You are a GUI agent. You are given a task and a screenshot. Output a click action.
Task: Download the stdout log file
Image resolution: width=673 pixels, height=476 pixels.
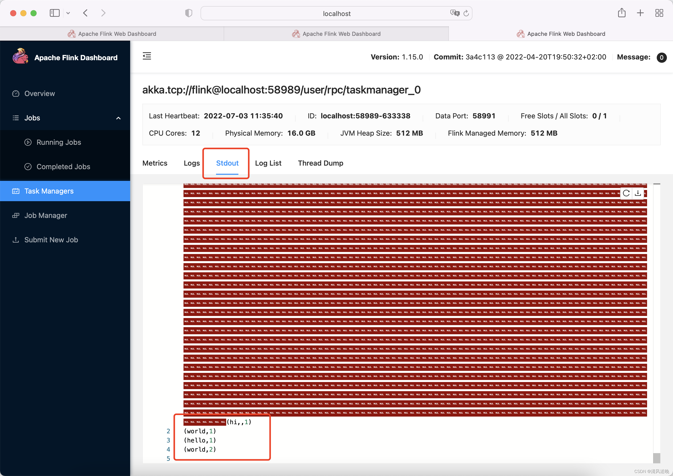[638, 193]
